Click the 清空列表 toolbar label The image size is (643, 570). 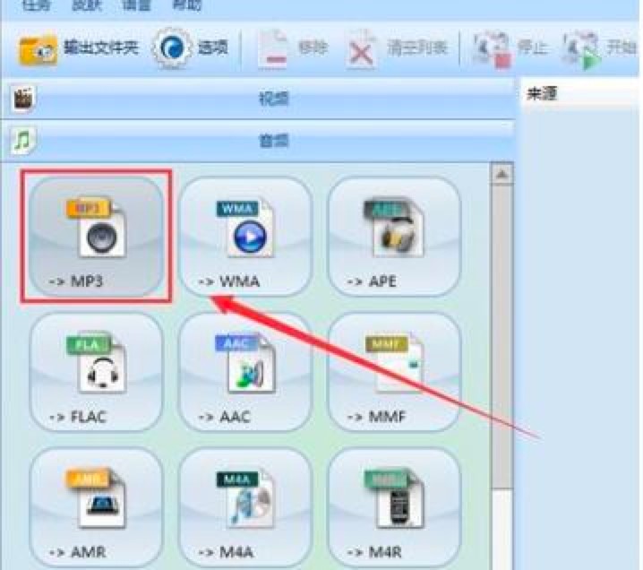point(417,48)
